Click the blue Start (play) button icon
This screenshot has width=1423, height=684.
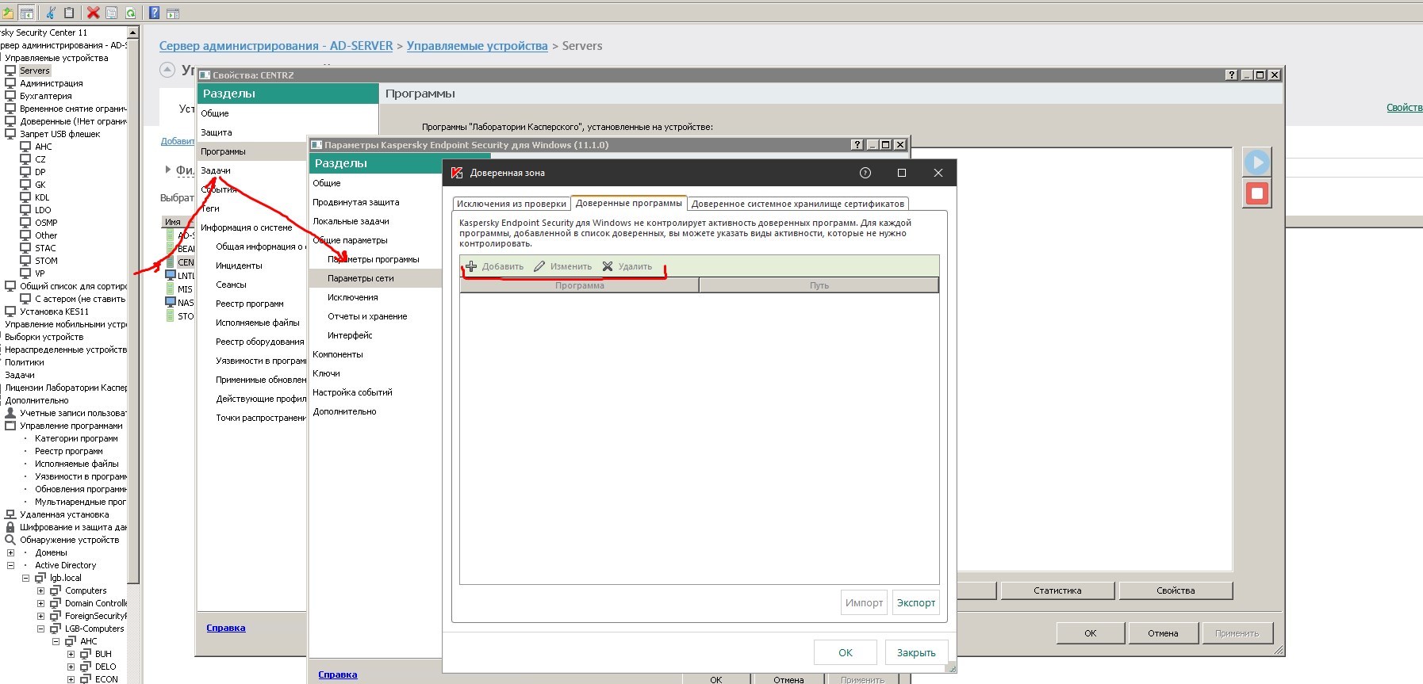(1257, 162)
